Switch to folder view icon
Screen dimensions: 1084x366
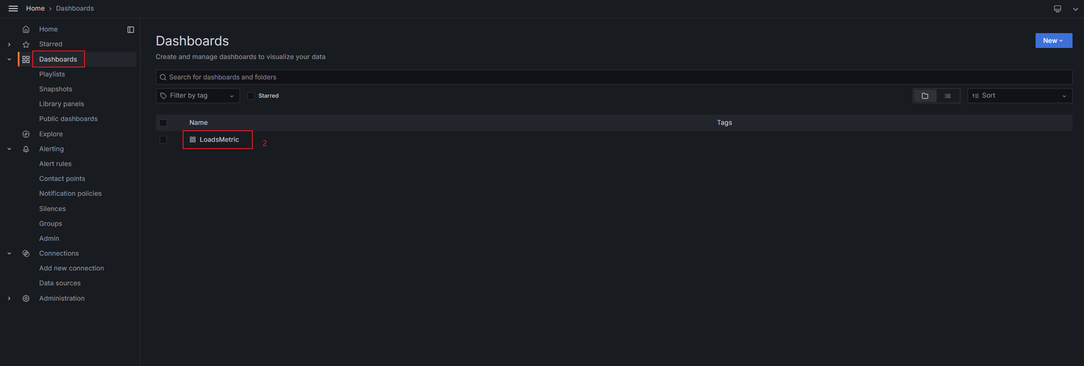(x=925, y=96)
